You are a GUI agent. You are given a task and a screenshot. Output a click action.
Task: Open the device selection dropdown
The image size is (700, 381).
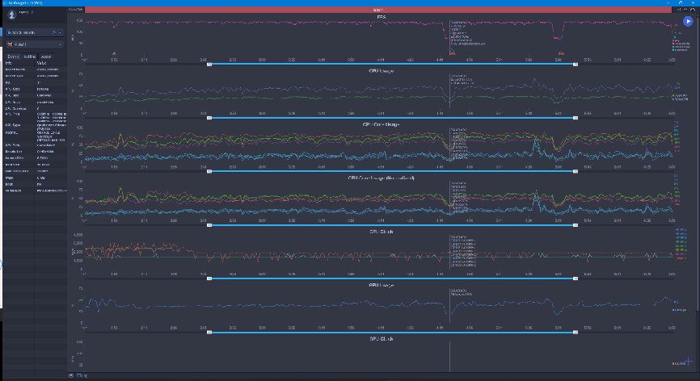pos(35,32)
